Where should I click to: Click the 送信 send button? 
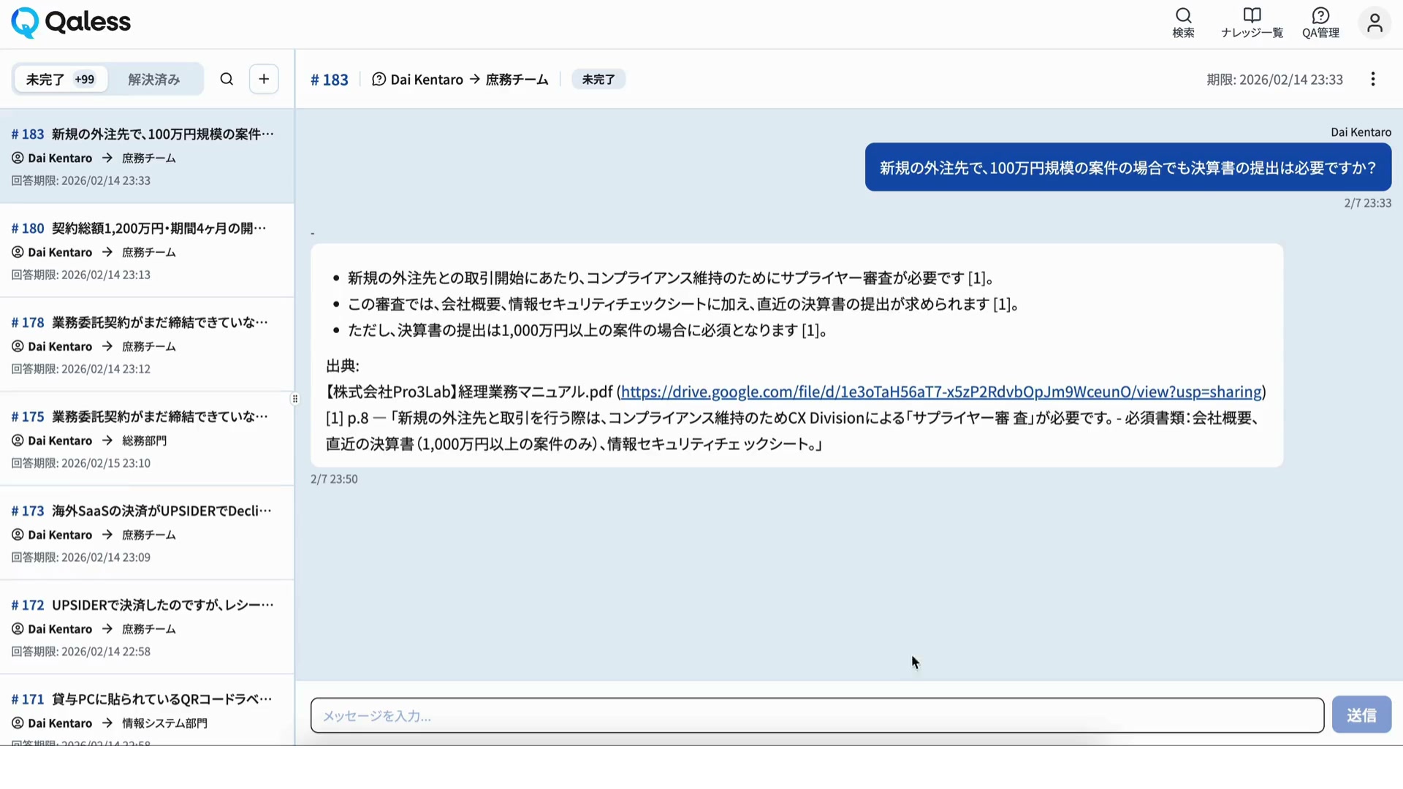coord(1361,714)
